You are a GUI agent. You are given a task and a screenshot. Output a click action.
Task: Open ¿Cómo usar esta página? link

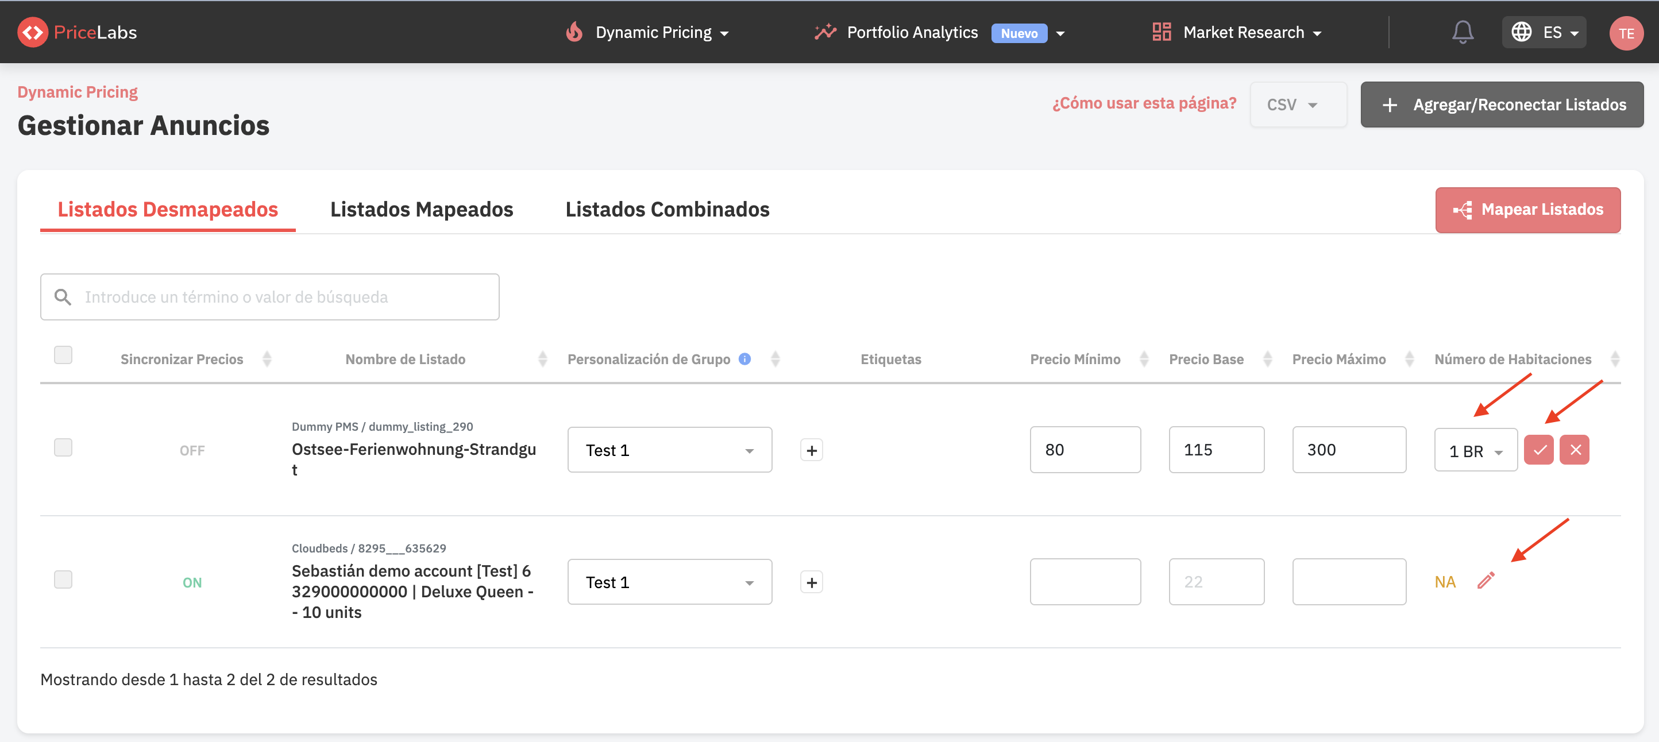[x=1144, y=103]
